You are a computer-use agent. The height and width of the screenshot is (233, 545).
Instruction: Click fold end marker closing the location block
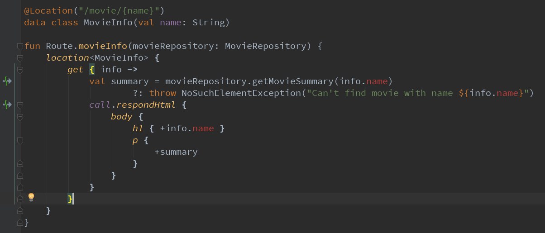click(x=19, y=211)
